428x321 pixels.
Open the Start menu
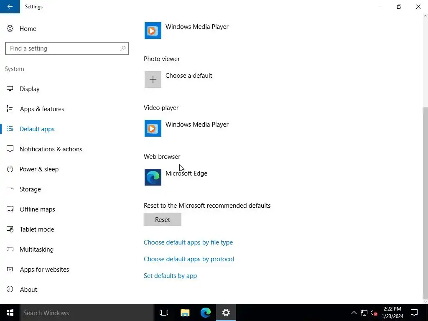[x=10, y=313]
